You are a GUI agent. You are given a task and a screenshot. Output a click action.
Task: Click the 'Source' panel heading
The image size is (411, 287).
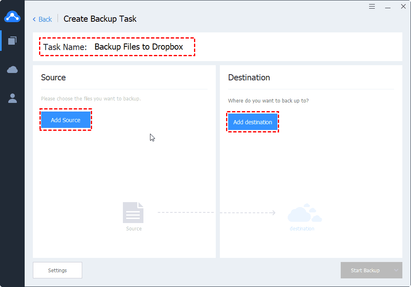coord(53,77)
